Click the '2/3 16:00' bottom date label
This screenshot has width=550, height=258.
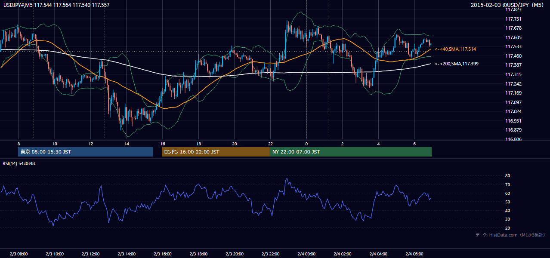click(163, 254)
